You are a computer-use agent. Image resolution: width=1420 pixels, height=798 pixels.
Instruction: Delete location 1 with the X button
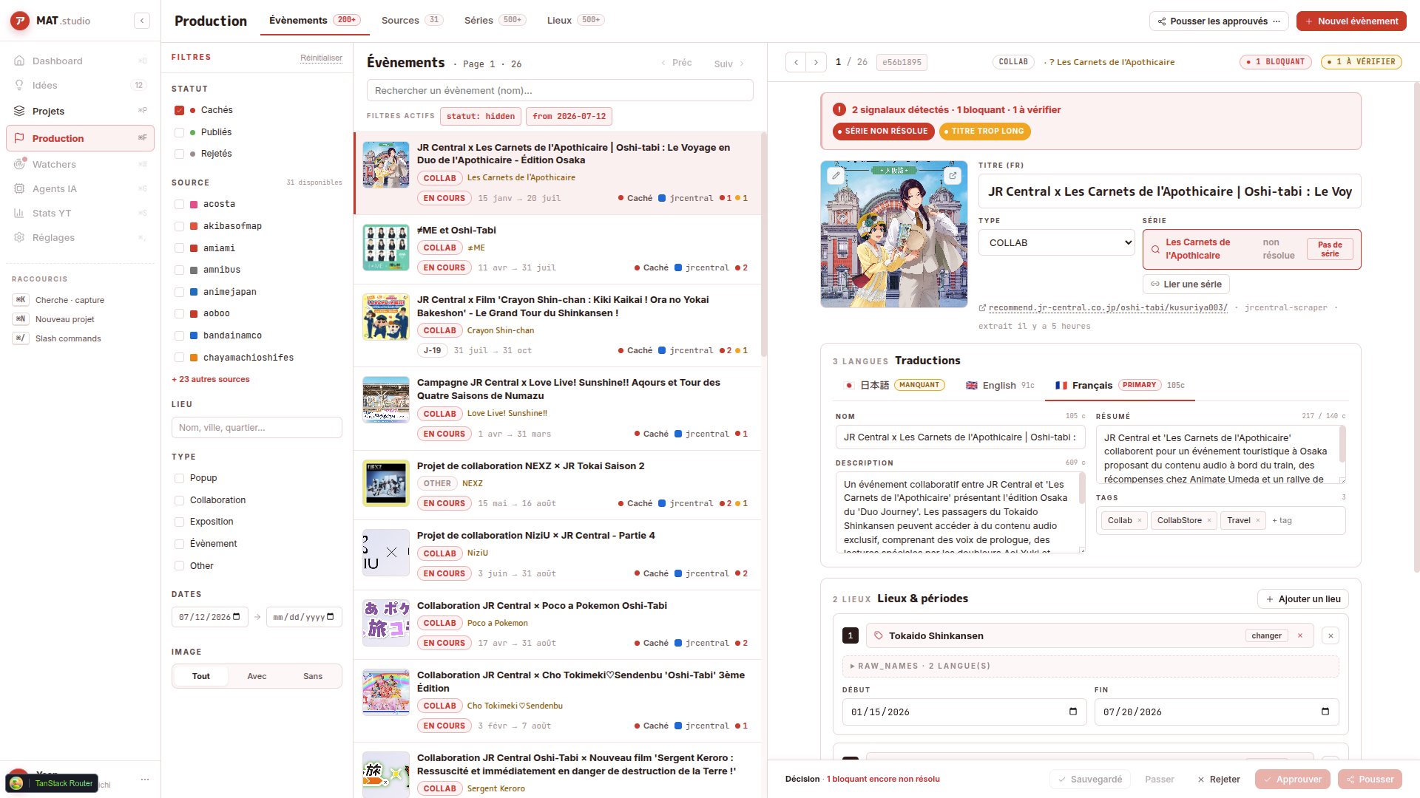pos(1331,635)
